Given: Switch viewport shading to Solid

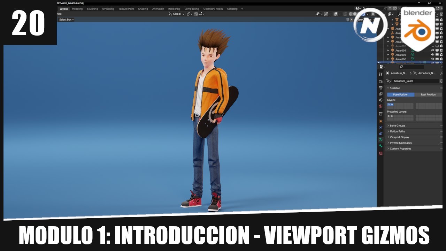Looking at the screenshot, I should point(355,14).
